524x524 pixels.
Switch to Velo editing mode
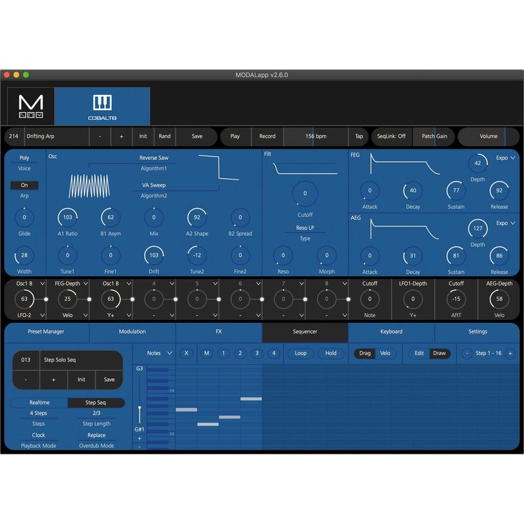pos(385,353)
